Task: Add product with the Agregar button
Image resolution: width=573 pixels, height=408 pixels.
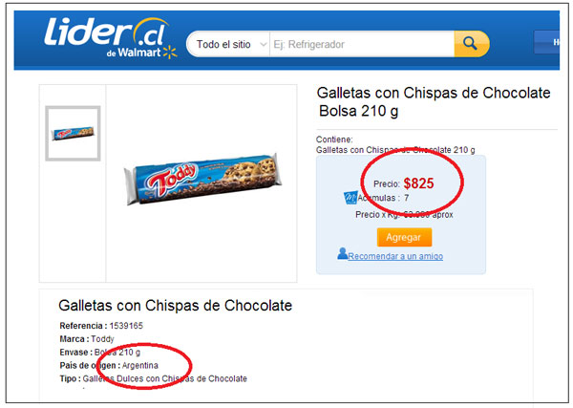Action: coord(404,237)
